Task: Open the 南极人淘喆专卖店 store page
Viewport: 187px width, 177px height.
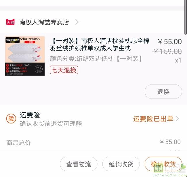Action: click(44, 22)
